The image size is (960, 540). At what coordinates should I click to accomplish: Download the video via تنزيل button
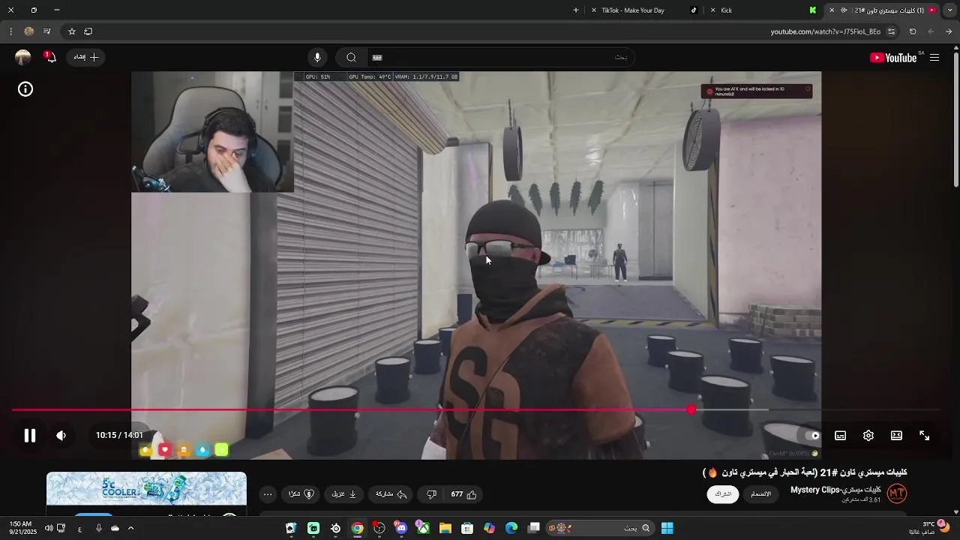click(344, 494)
